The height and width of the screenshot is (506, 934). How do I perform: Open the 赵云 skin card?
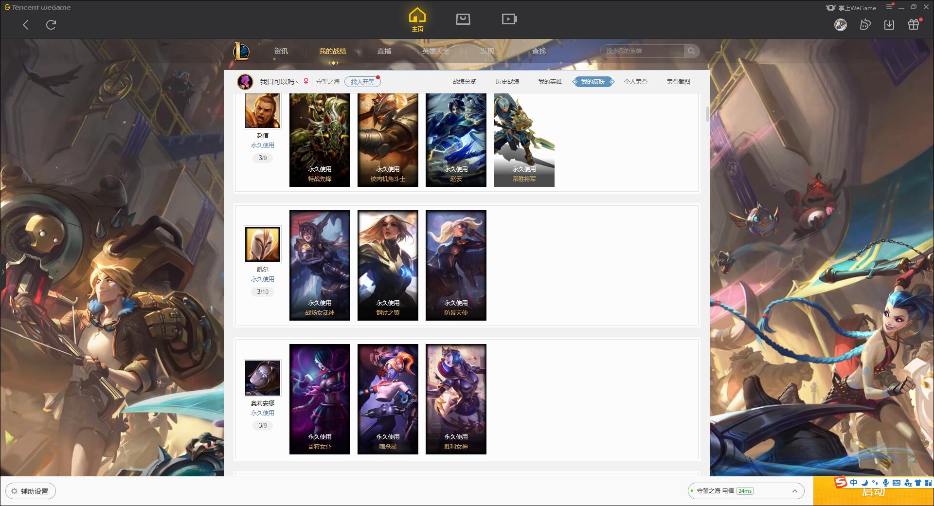click(456, 140)
